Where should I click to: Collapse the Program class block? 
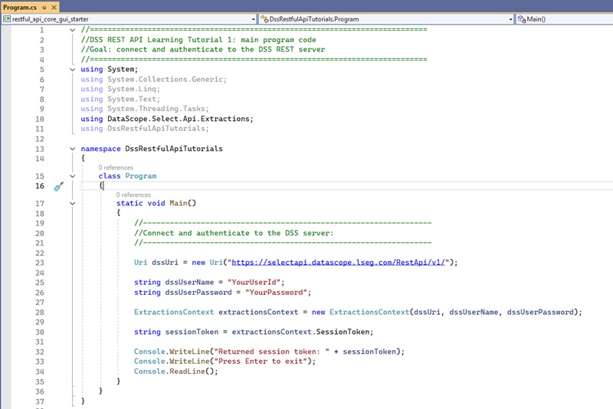(x=73, y=176)
